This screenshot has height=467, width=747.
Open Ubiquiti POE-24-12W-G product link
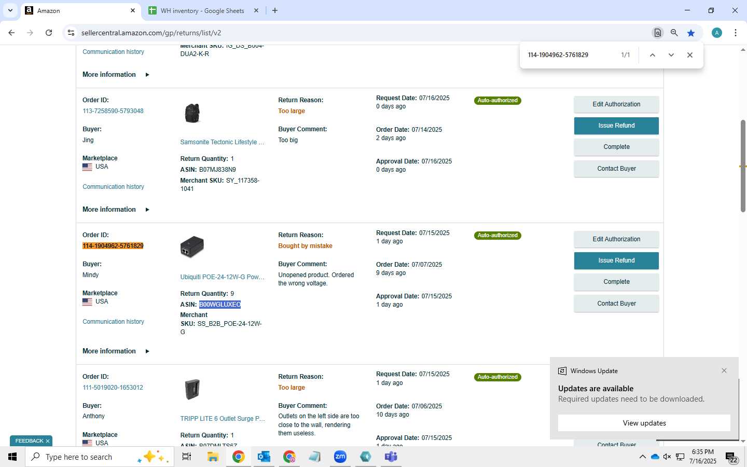click(x=223, y=277)
